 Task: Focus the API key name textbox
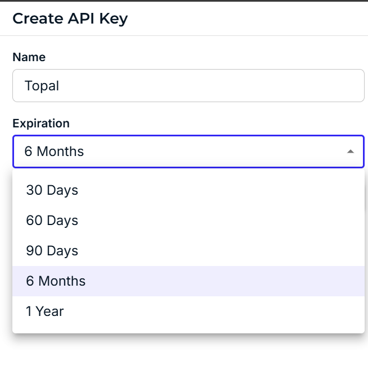(188, 86)
